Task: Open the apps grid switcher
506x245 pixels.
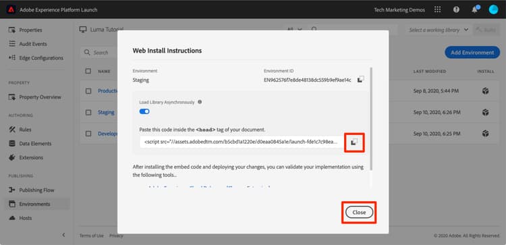Action: [x=438, y=9]
